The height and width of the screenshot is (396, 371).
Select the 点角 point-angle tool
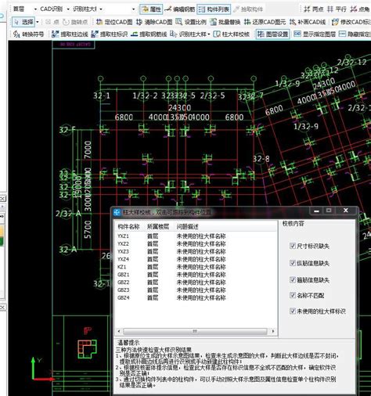pos(360,9)
